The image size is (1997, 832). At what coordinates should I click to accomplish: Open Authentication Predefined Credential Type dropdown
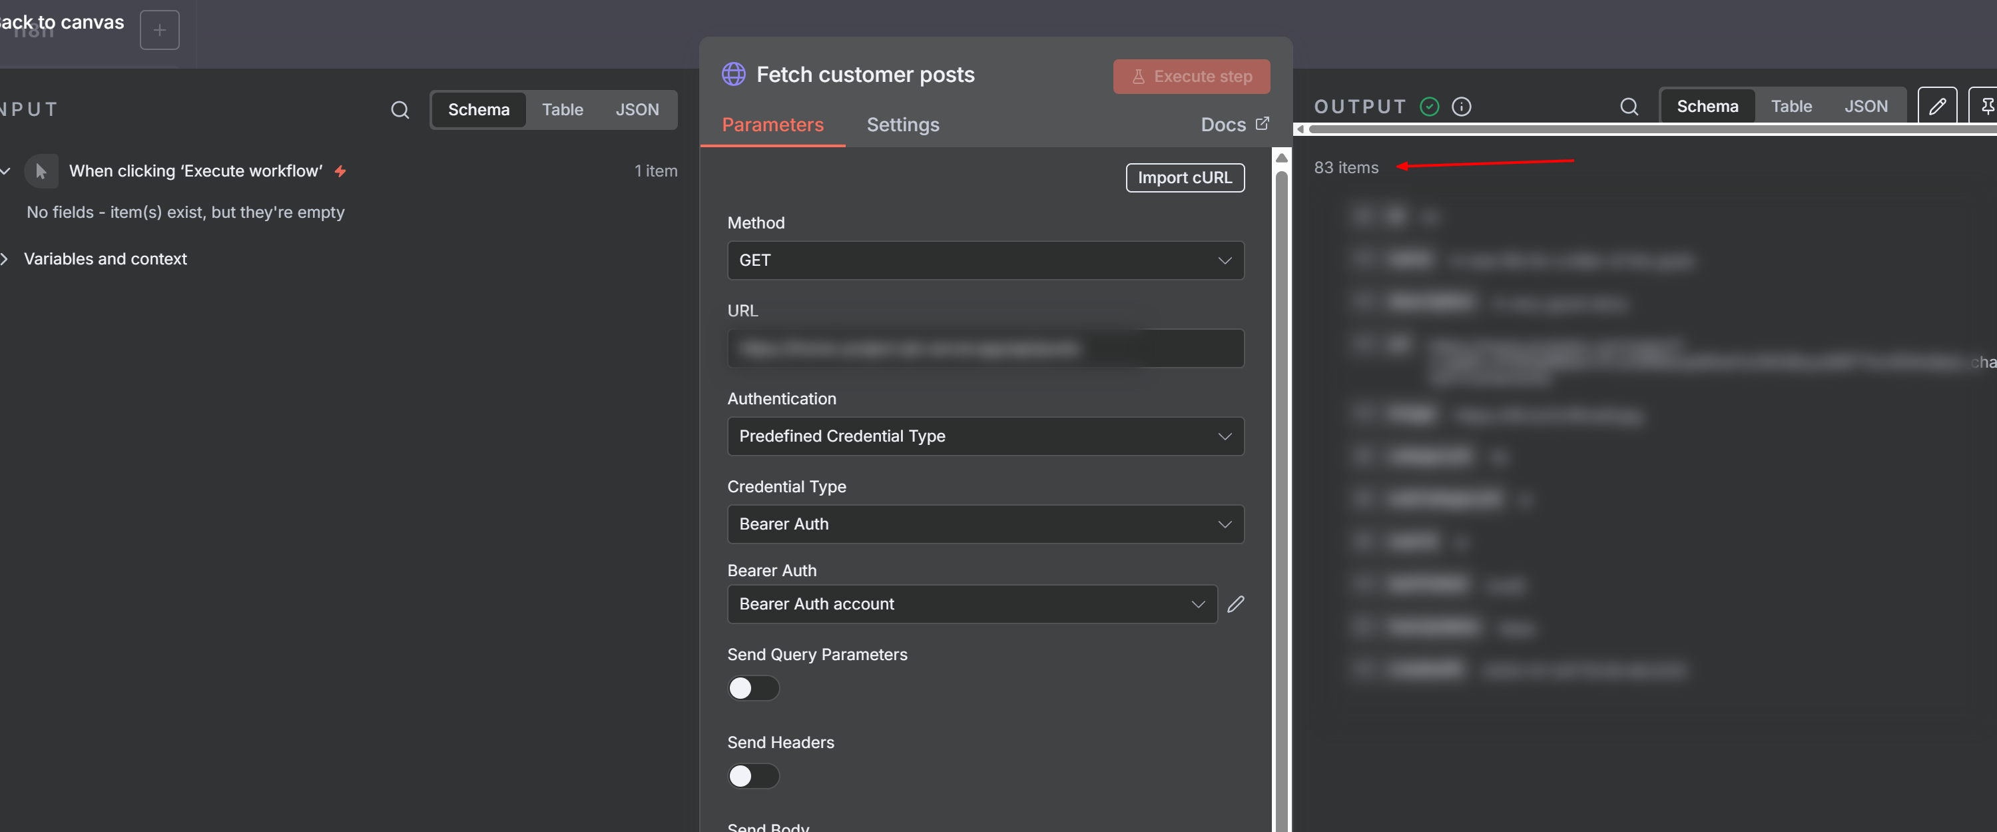tap(986, 436)
